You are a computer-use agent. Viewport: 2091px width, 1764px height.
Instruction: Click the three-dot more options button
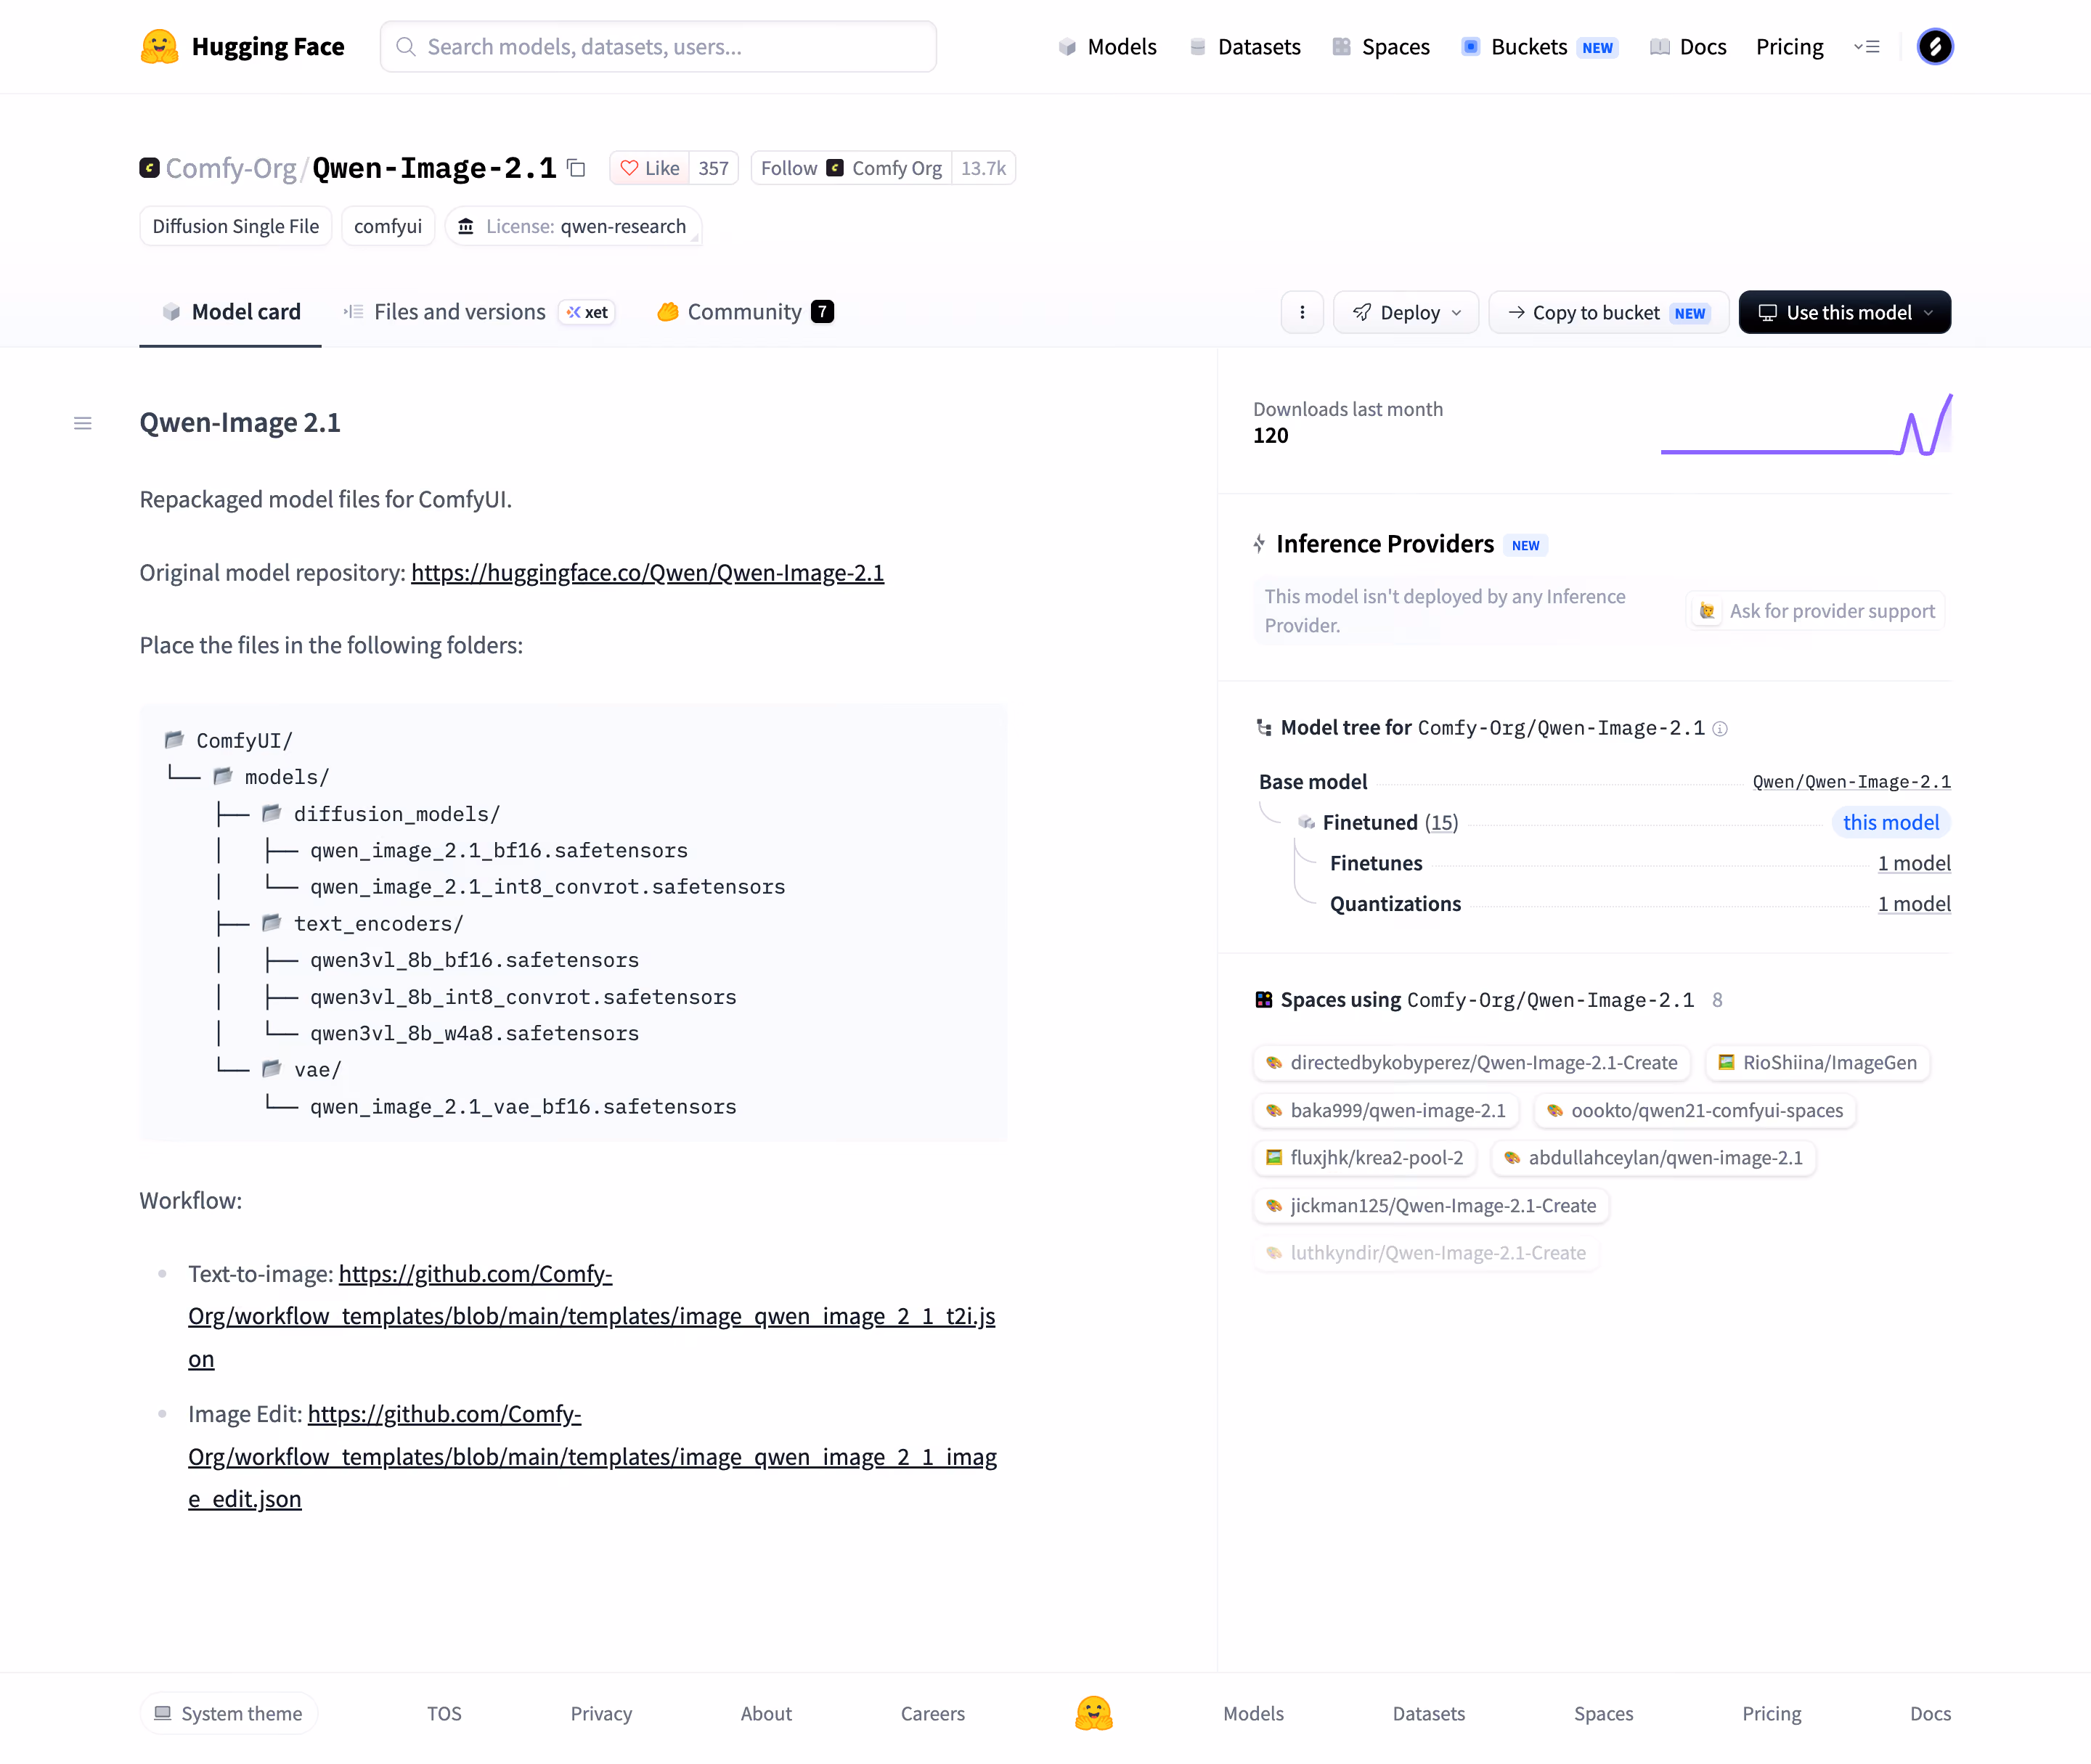(x=1302, y=312)
